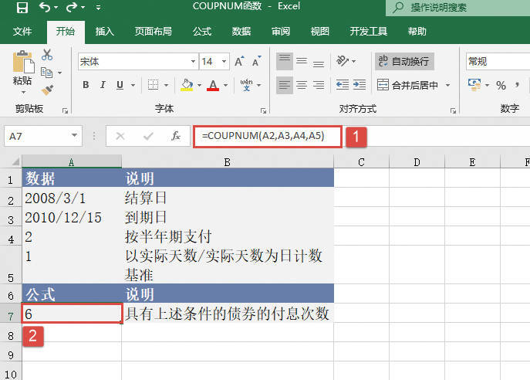530x380 pixels.
Task: Toggle 自动换行 wrap text
Action: click(x=403, y=61)
